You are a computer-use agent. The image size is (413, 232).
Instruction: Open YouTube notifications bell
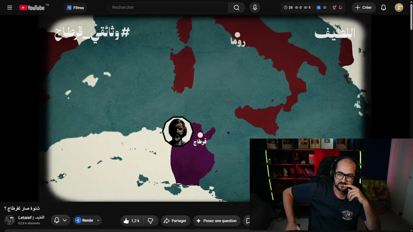click(383, 7)
